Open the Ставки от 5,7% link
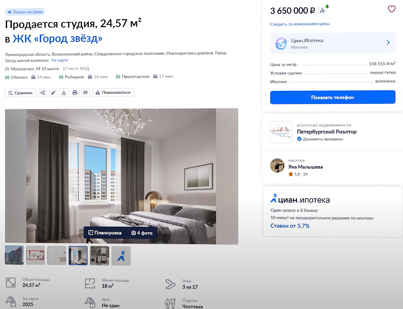Viewport: 403px width, 309px height. click(x=290, y=226)
